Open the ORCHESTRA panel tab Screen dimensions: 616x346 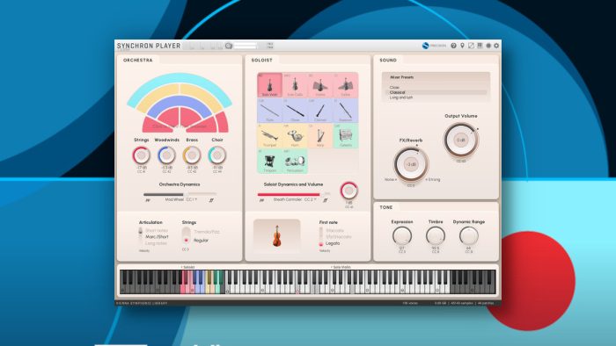pyautogui.click(x=138, y=60)
